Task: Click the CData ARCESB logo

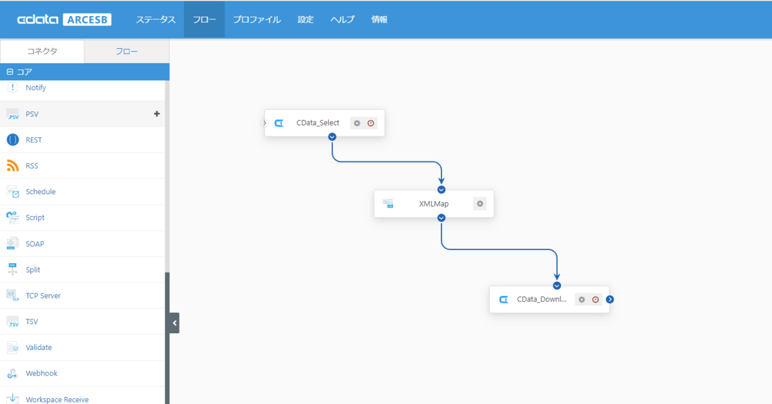Action: (64, 19)
